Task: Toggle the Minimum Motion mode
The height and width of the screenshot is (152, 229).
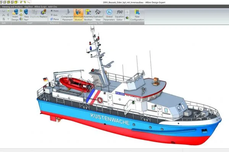Action: (x=78, y=15)
